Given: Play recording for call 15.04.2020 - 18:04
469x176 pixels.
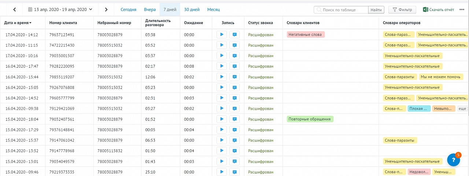Looking at the screenshot, I should point(221,119).
